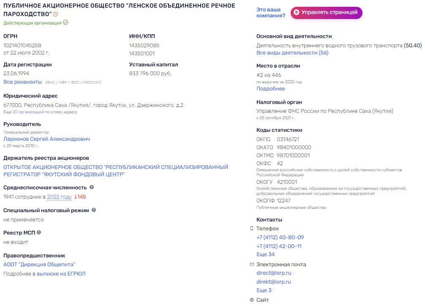This screenshot has height=306, width=425.
Task: Open выписке из ЕГРЮЛ link
Action: (x=61, y=274)
